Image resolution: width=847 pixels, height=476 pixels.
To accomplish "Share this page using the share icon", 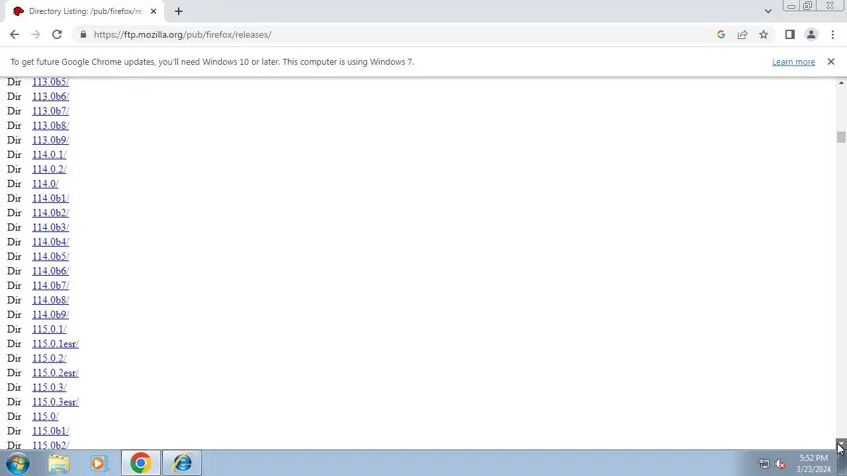I will click(742, 34).
